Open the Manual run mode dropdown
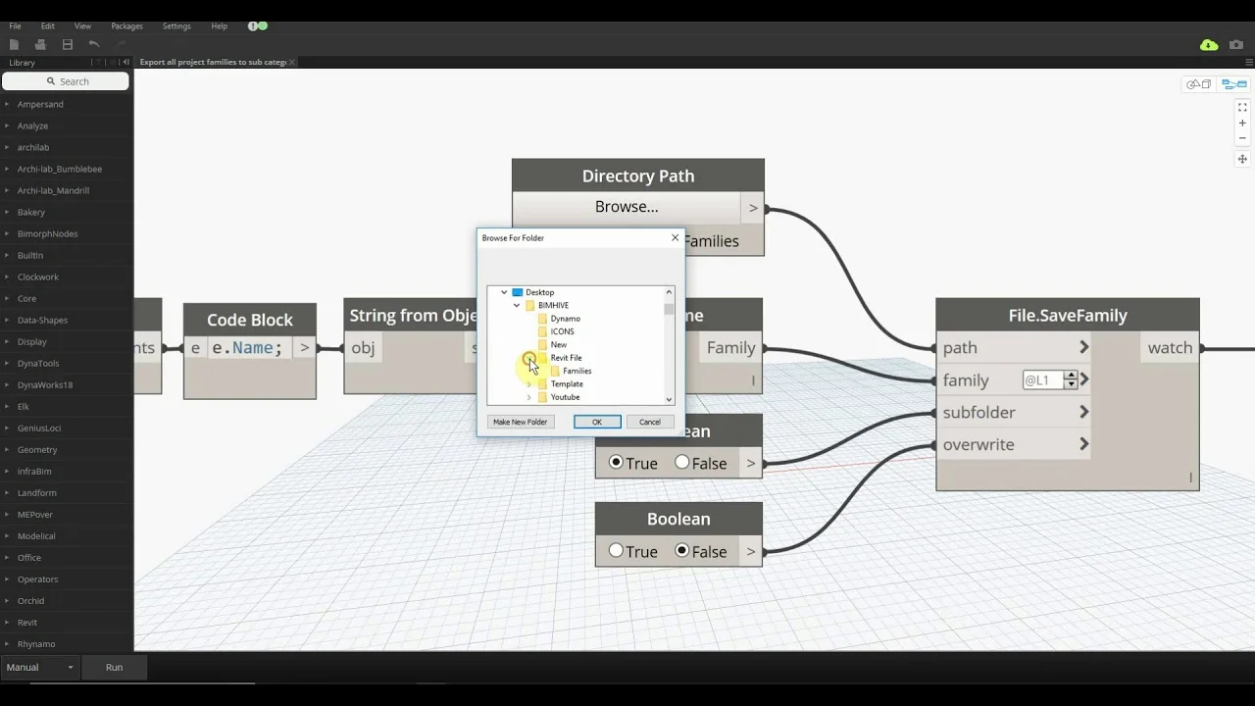The height and width of the screenshot is (706, 1255). 40,667
